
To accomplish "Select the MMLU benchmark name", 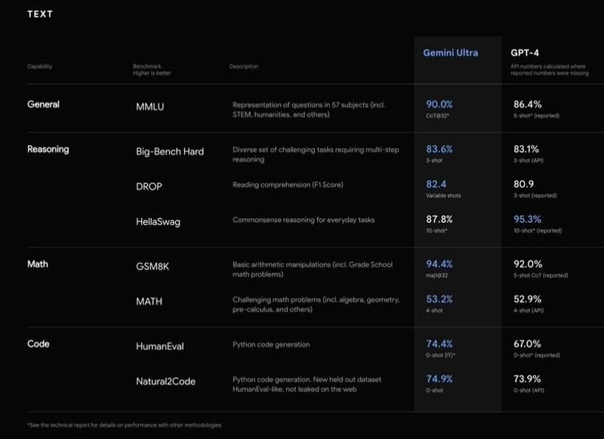I will tap(149, 107).
